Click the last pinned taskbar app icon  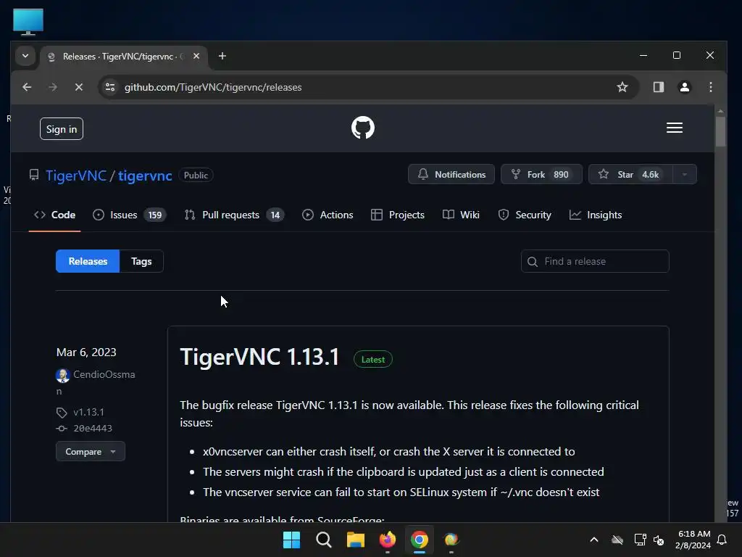pyautogui.click(x=451, y=540)
